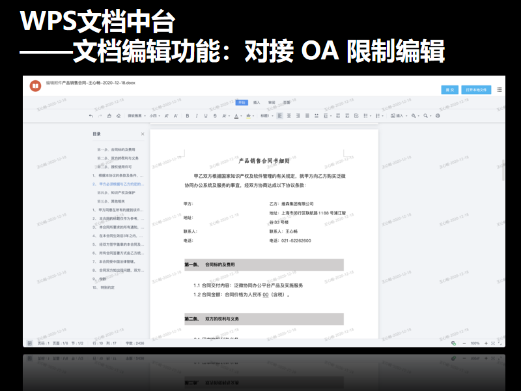The height and width of the screenshot is (391, 521).
Task: Click the heading 第二条、双方的权利与义务 in document
Action: pyautogui.click(x=212, y=319)
